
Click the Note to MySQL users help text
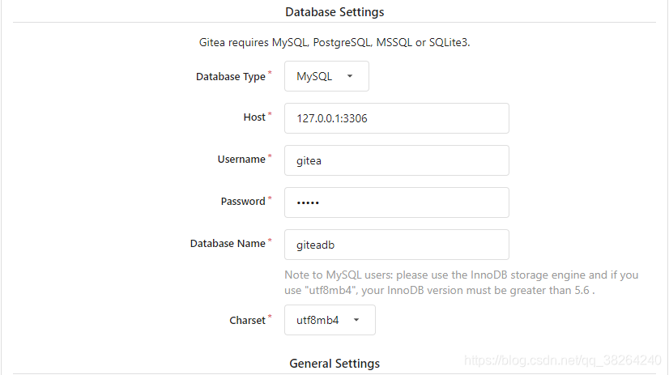(x=461, y=283)
